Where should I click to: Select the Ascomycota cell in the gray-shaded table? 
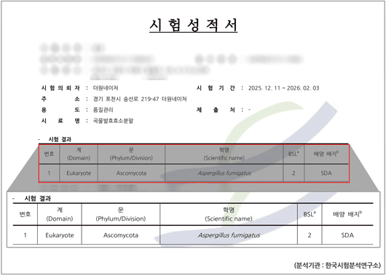point(131,173)
